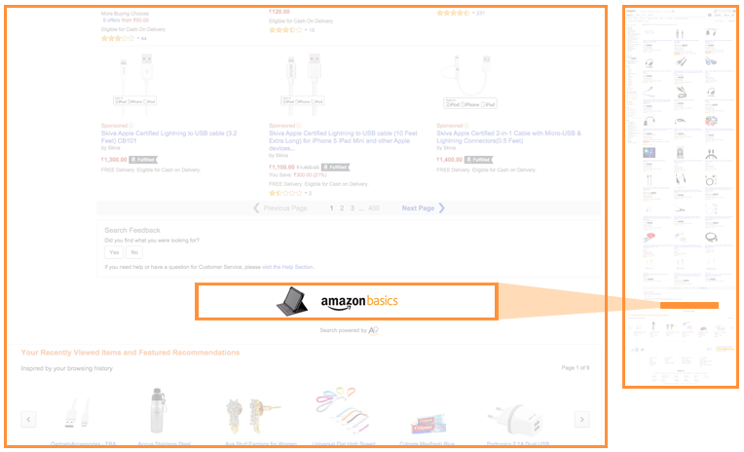Open Skiva 10 Feet Extra Long cable listing

pos(343,140)
